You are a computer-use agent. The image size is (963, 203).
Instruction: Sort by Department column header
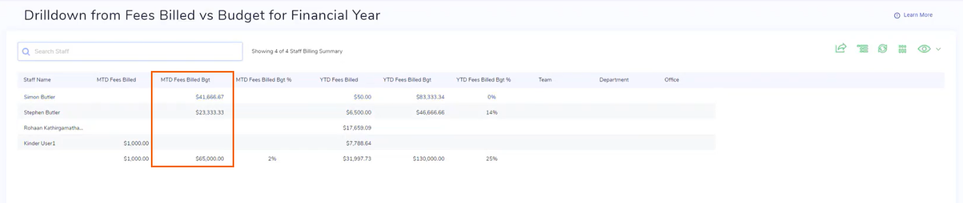pos(614,80)
